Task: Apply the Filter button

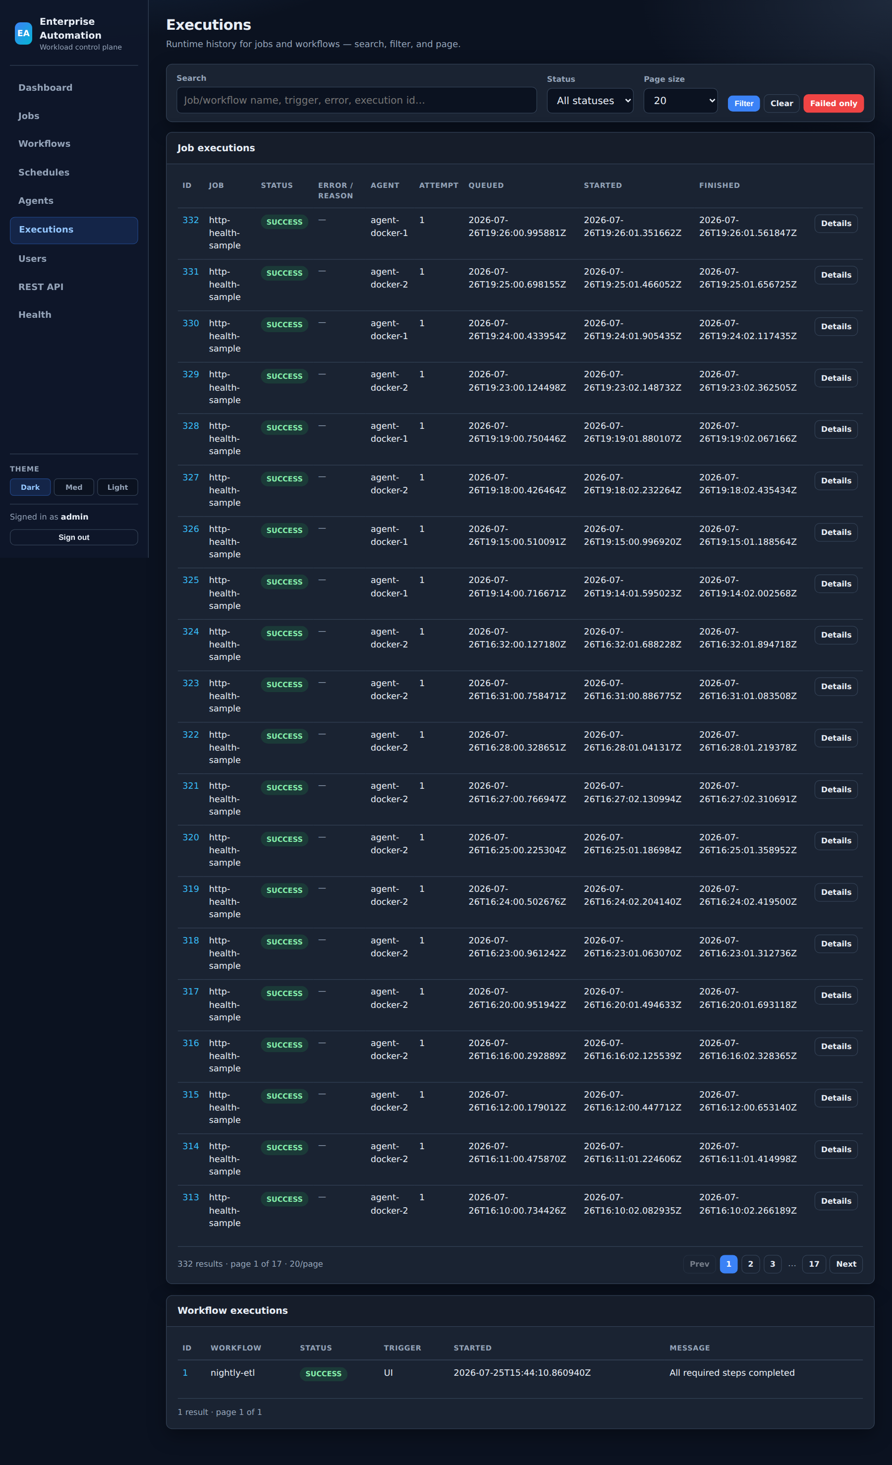Action: (743, 104)
